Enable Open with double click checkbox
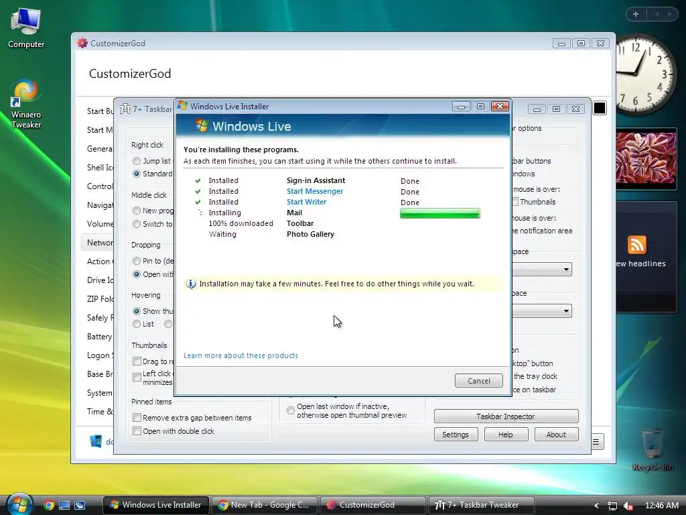This screenshot has width=686, height=515. [137, 431]
